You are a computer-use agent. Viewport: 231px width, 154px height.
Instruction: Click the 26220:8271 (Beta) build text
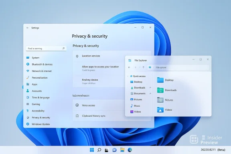tap(213, 150)
